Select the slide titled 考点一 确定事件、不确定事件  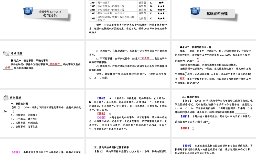pos(42,65)
